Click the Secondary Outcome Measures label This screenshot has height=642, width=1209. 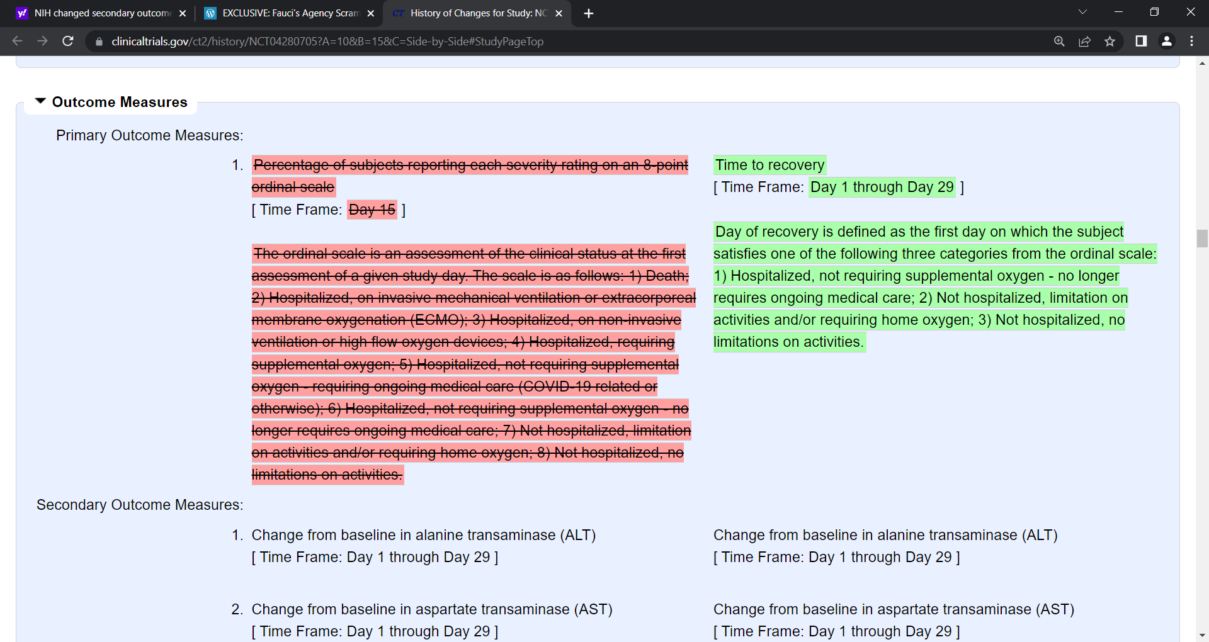(x=140, y=505)
